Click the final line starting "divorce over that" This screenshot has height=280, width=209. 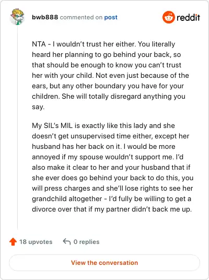112,209
